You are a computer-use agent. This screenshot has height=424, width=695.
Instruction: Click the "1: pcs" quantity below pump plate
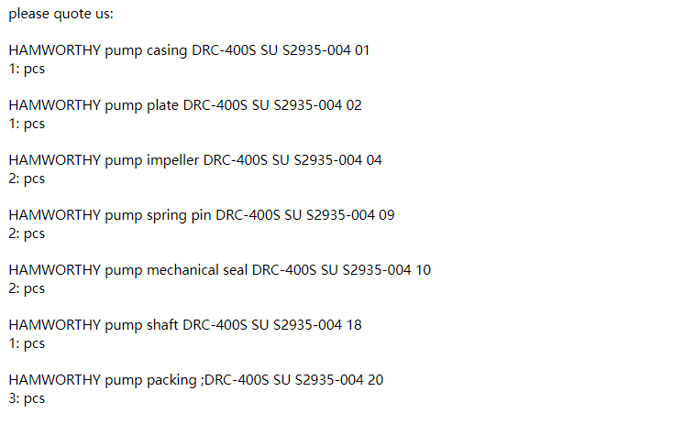[27, 124]
